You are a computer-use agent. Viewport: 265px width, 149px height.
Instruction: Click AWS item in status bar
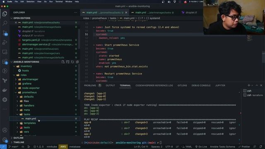pos(63,147)
